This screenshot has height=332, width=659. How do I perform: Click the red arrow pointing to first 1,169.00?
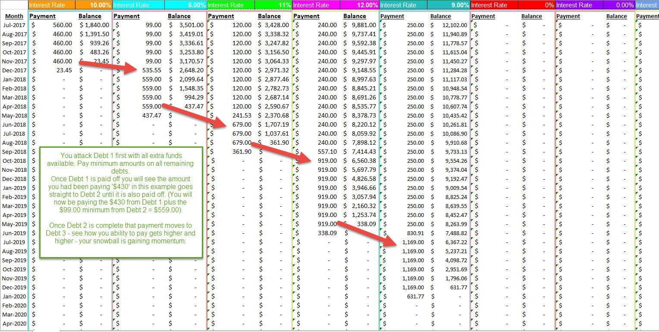[369, 233]
